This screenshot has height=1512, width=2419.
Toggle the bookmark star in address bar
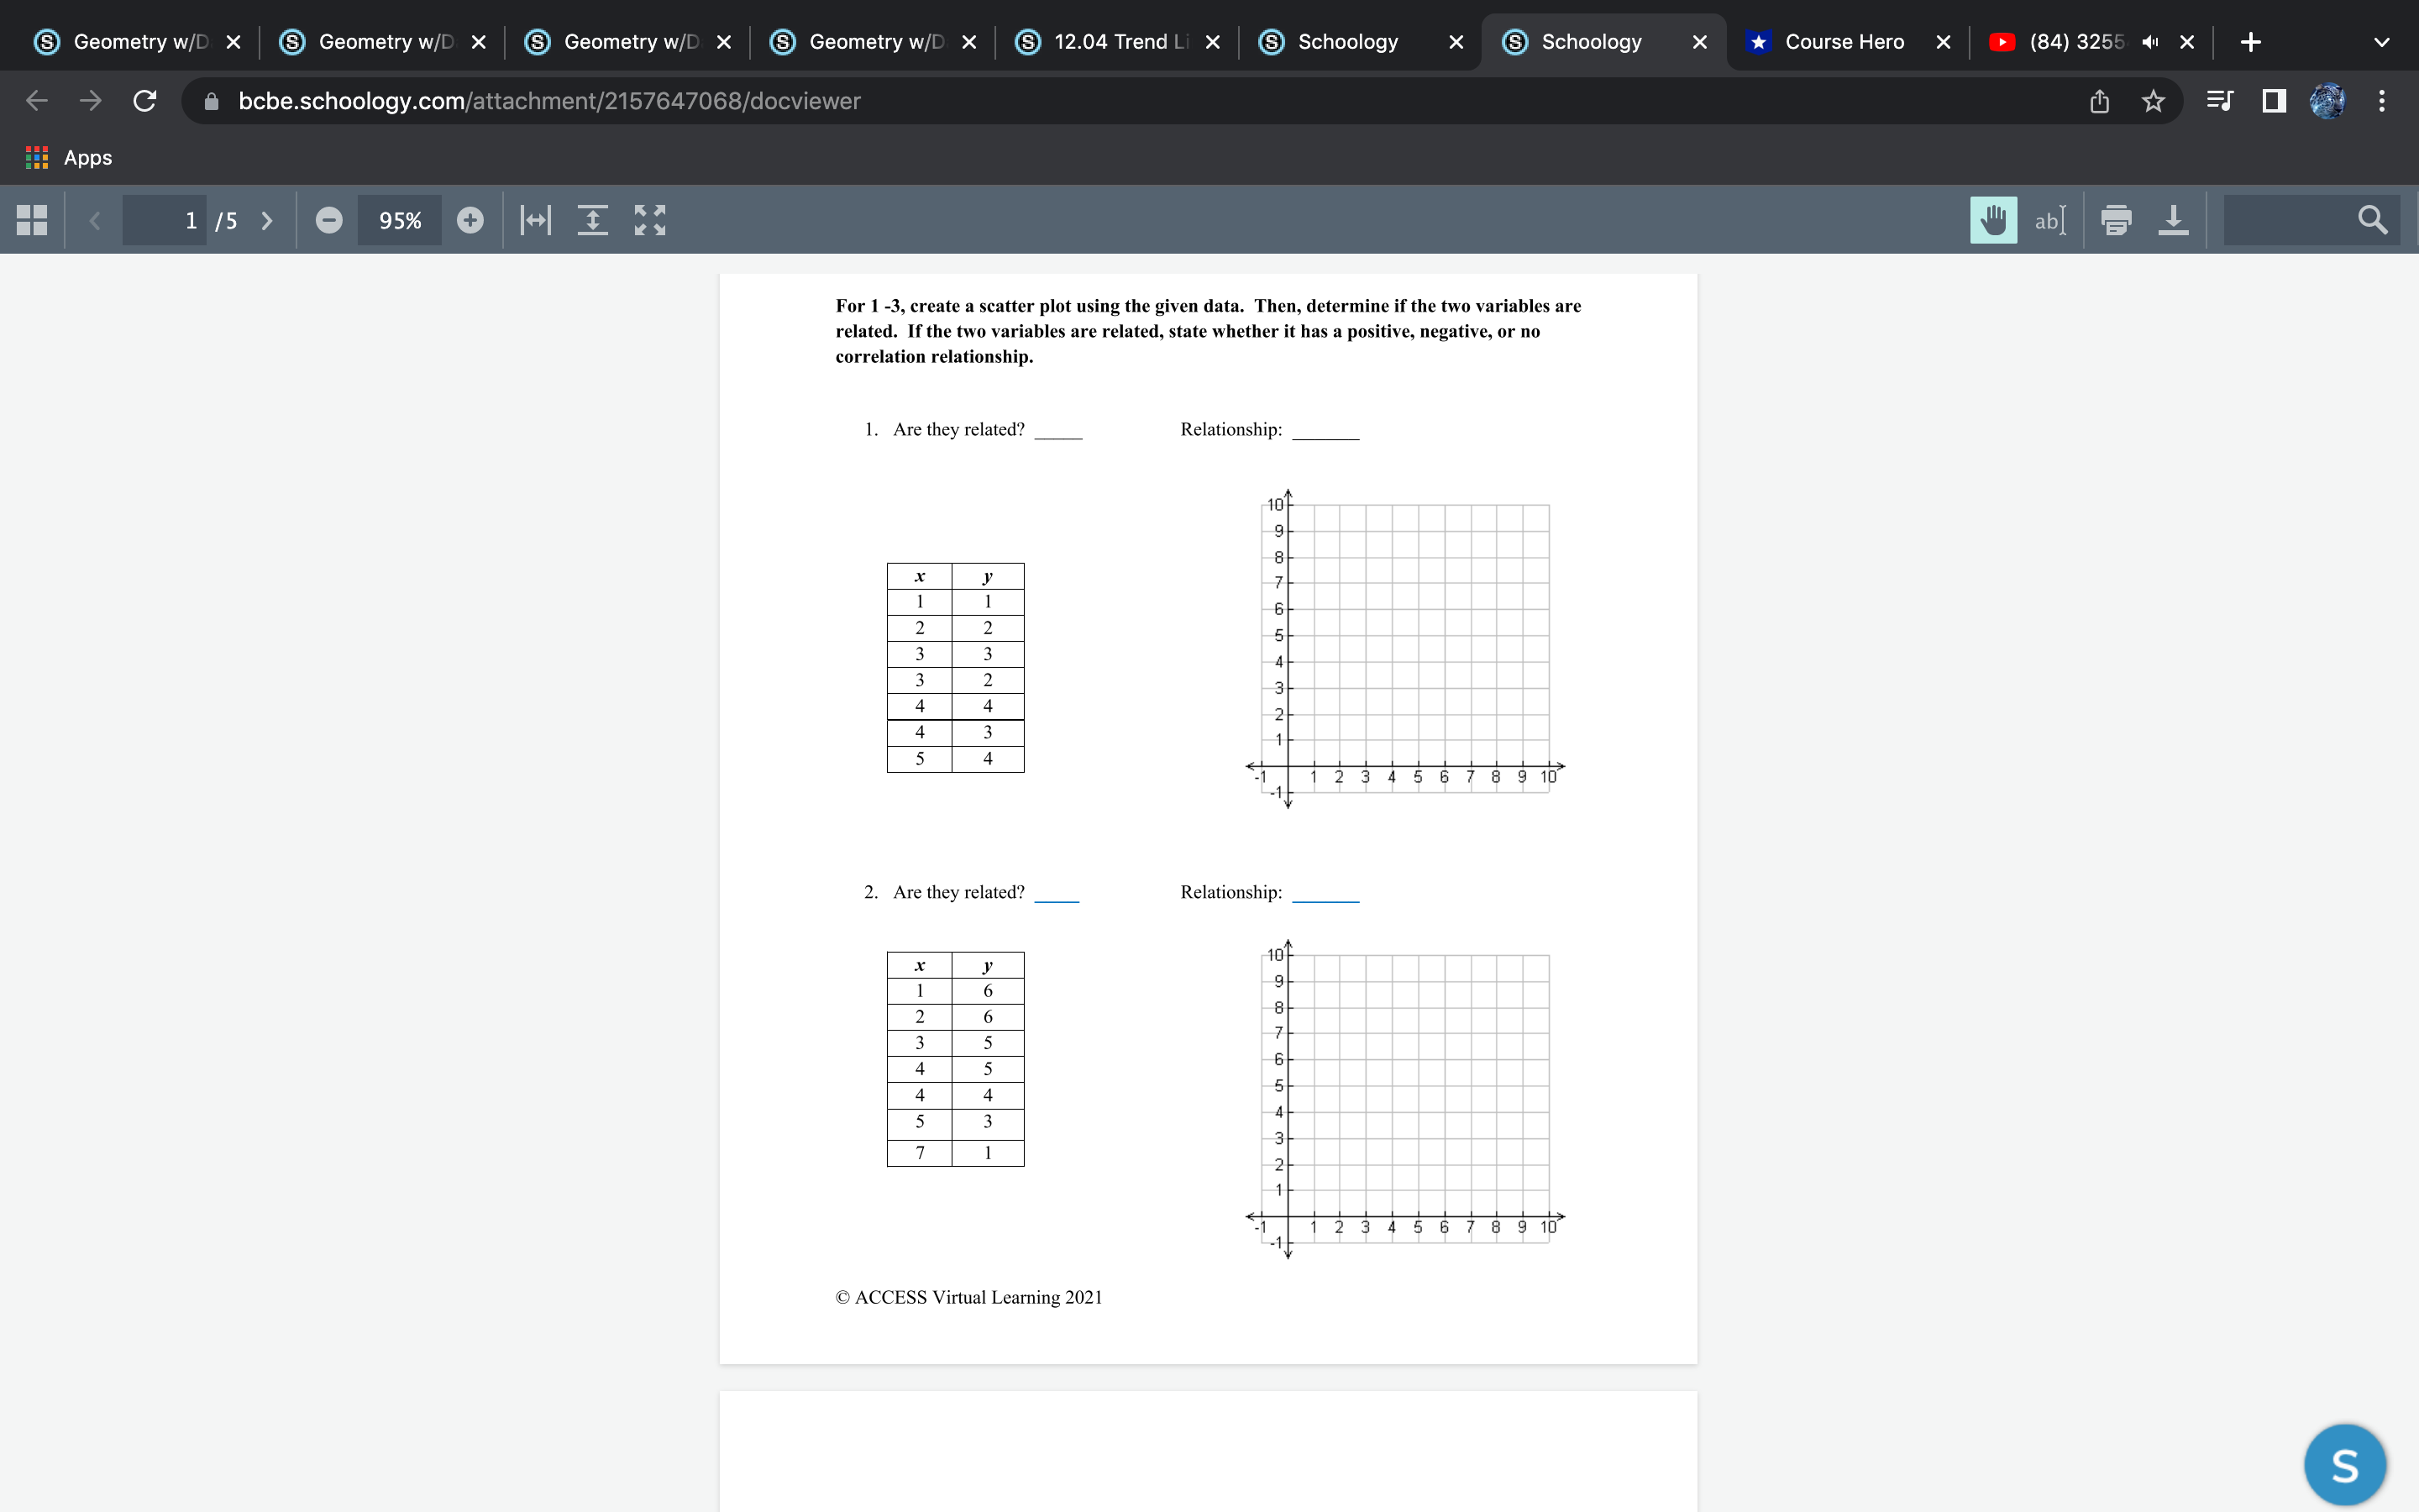(2152, 100)
